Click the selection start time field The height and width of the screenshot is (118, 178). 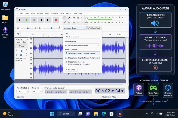click(56, 92)
